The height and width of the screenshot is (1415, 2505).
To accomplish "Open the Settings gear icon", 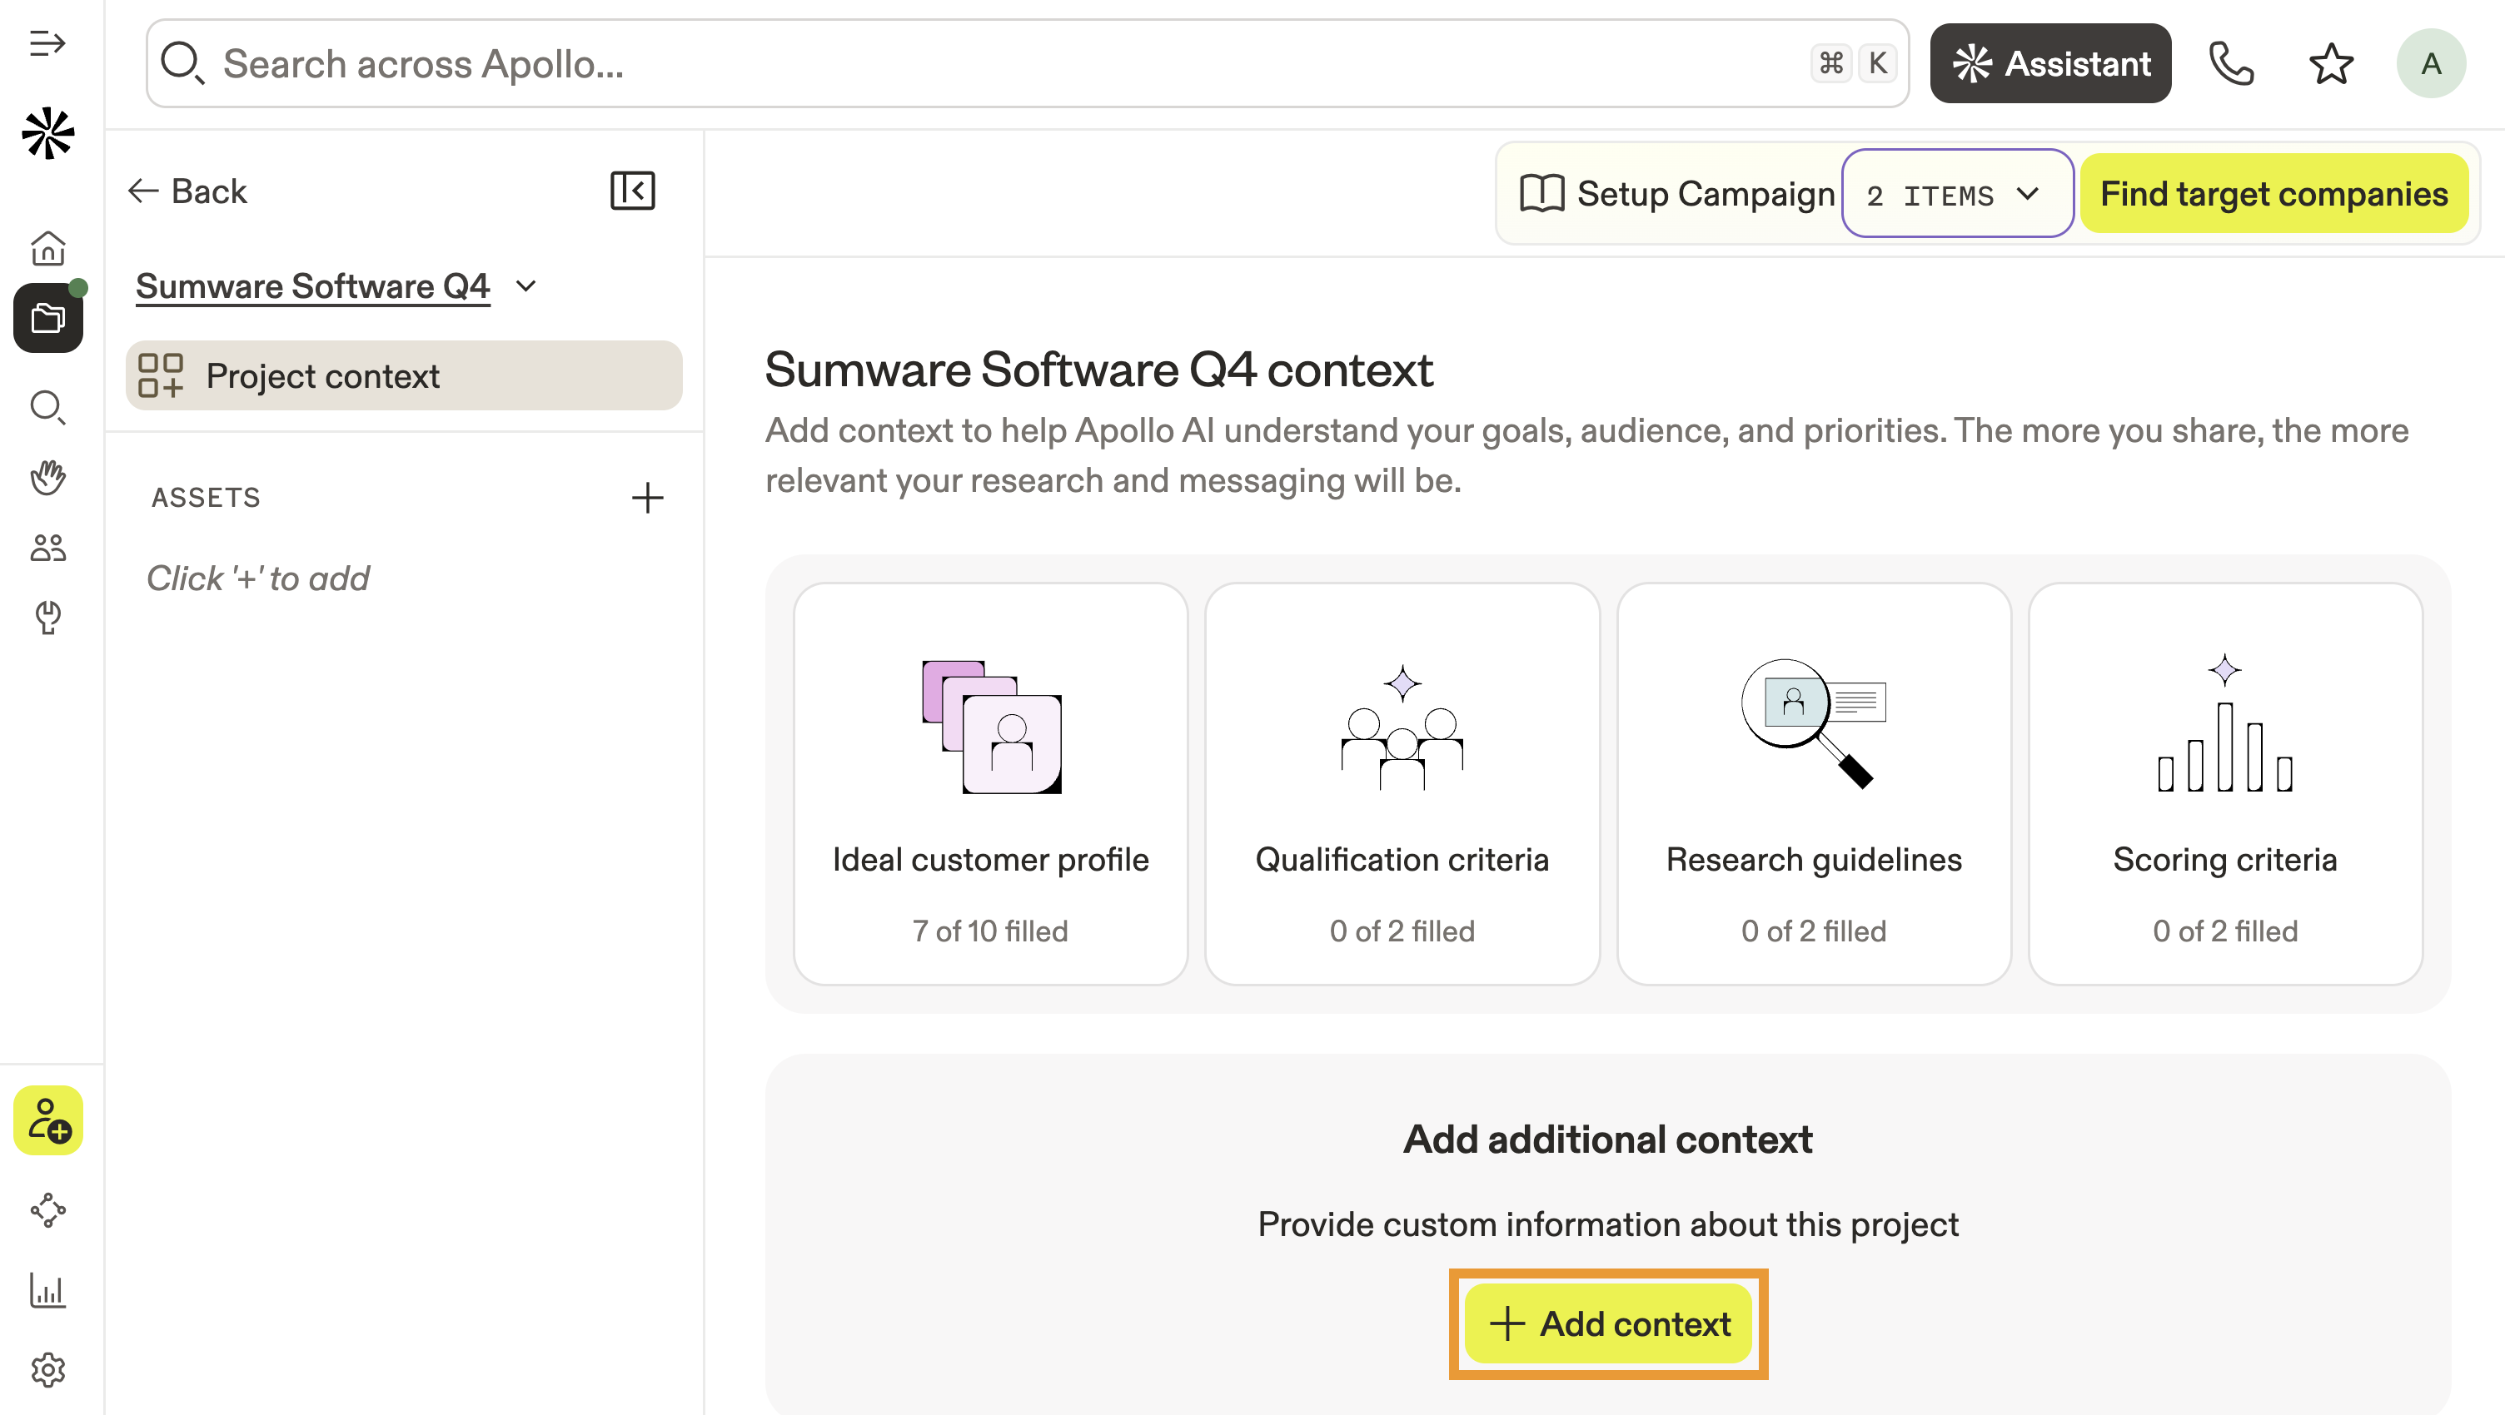I will click(x=47, y=1369).
